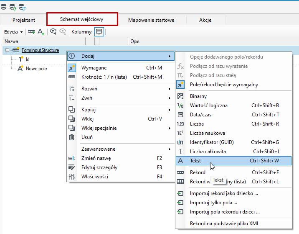This screenshot has width=299, height=234.
Task: Choose Importuj tylko pola
Action: 234,203
